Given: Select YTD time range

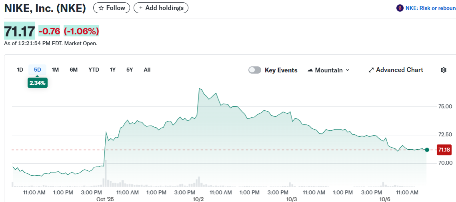Looking at the screenshot, I should [x=94, y=70].
